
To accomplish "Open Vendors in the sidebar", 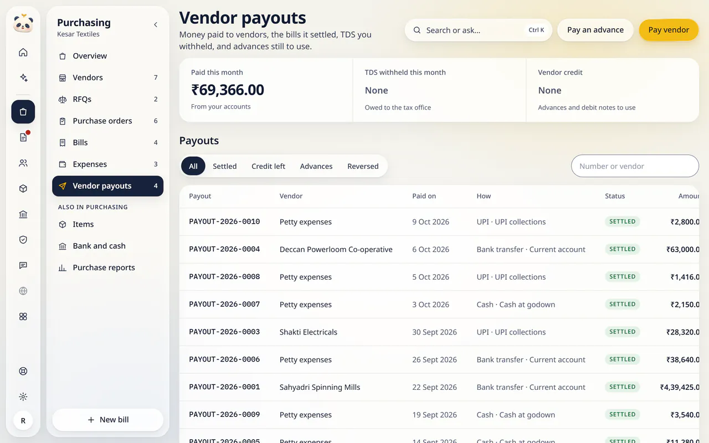I will pyautogui.click(x=107, y=78).
